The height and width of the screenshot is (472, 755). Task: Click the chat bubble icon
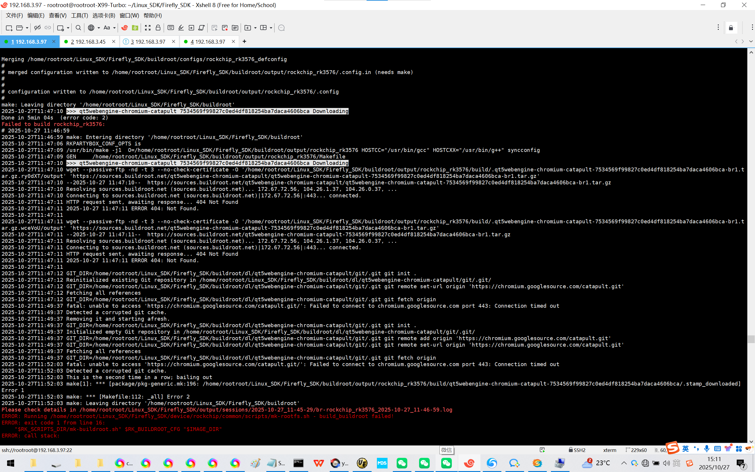281,28
